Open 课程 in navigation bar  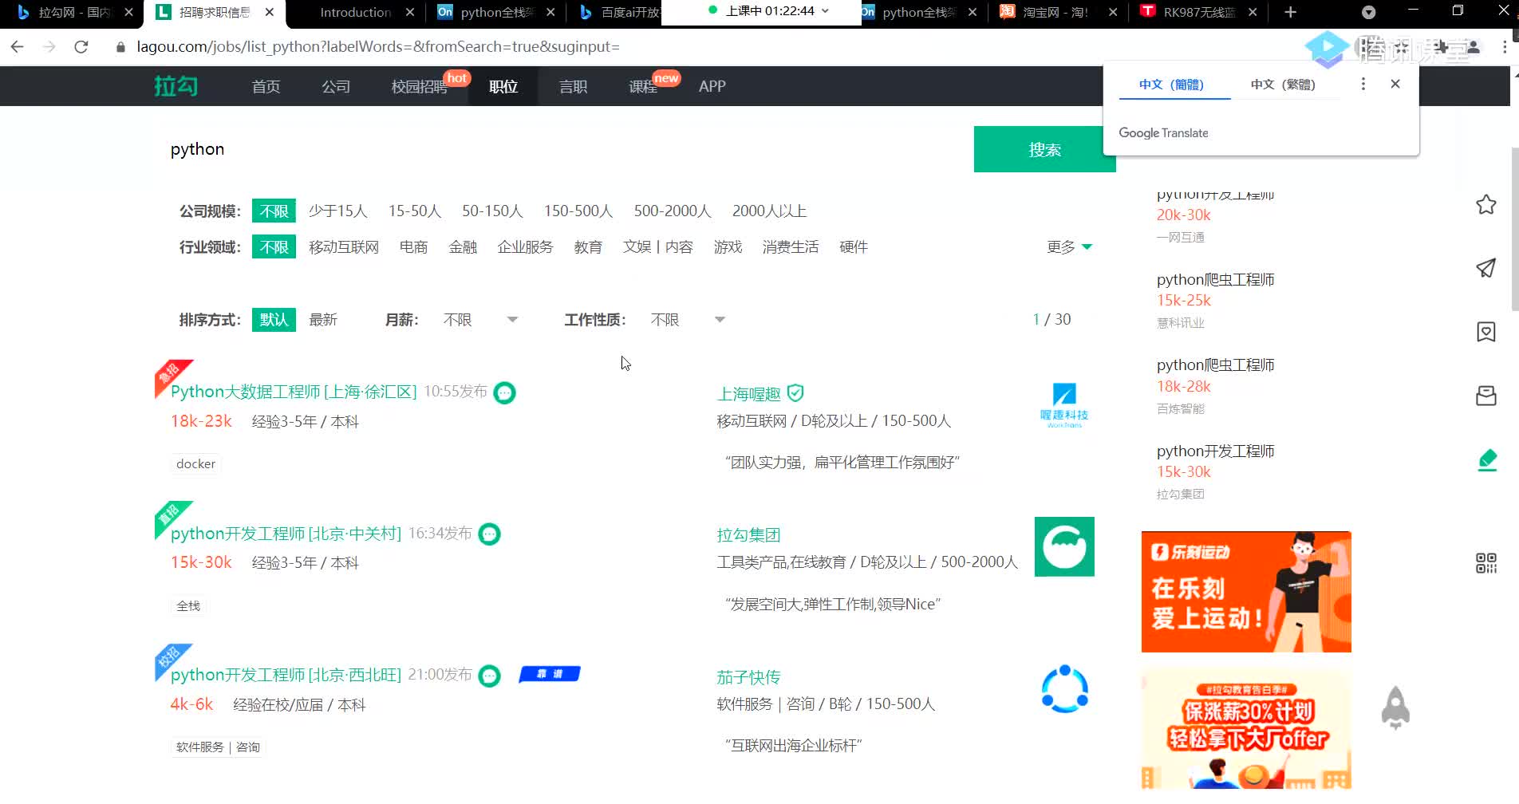(x=643, y=86)
